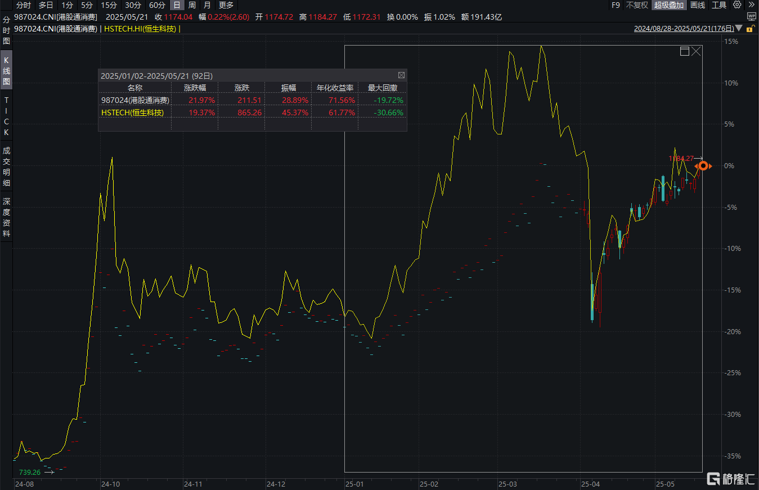Screen dimensions: 759x490
Task: Click the 25-03 time axis label
Action: (508, 484)
